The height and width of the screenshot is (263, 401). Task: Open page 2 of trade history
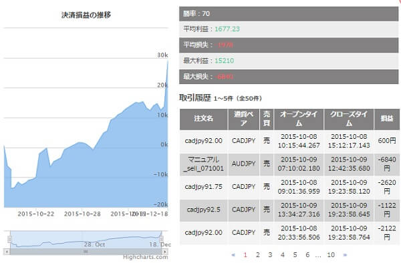[258, 254]
